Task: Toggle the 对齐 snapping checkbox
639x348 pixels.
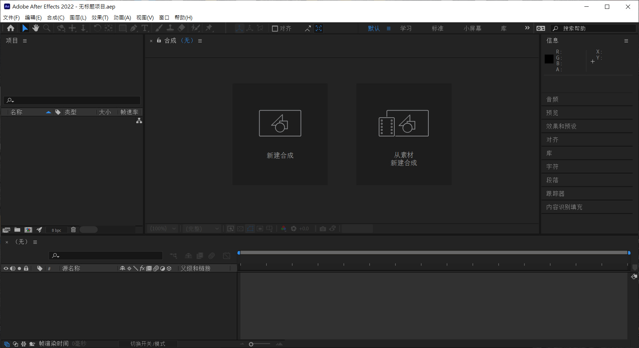Action: pyautogui.click(x=275, y=28)
